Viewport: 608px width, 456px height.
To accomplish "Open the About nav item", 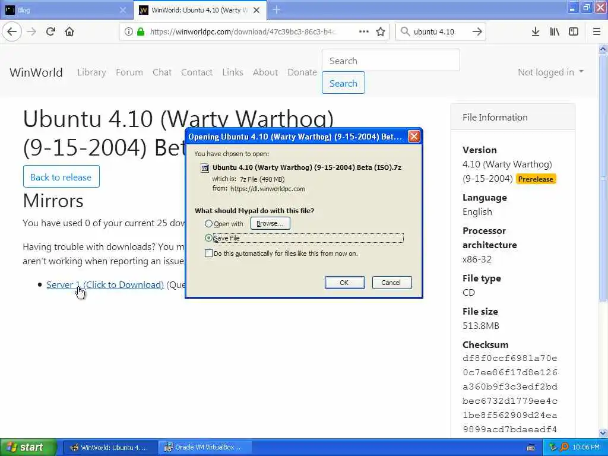I will tap(265, 72).
